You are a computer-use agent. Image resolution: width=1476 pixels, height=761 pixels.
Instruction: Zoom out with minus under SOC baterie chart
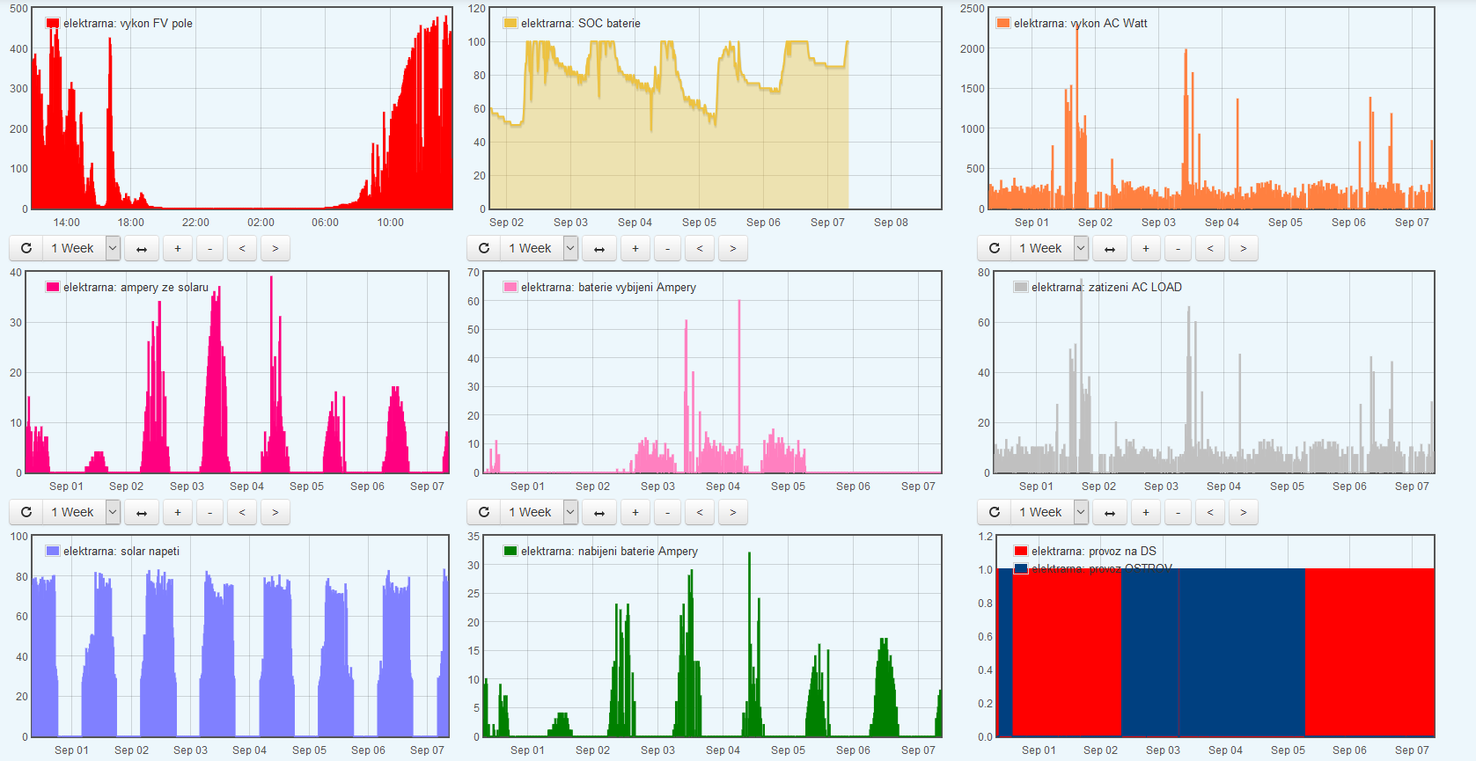[667, 248]
